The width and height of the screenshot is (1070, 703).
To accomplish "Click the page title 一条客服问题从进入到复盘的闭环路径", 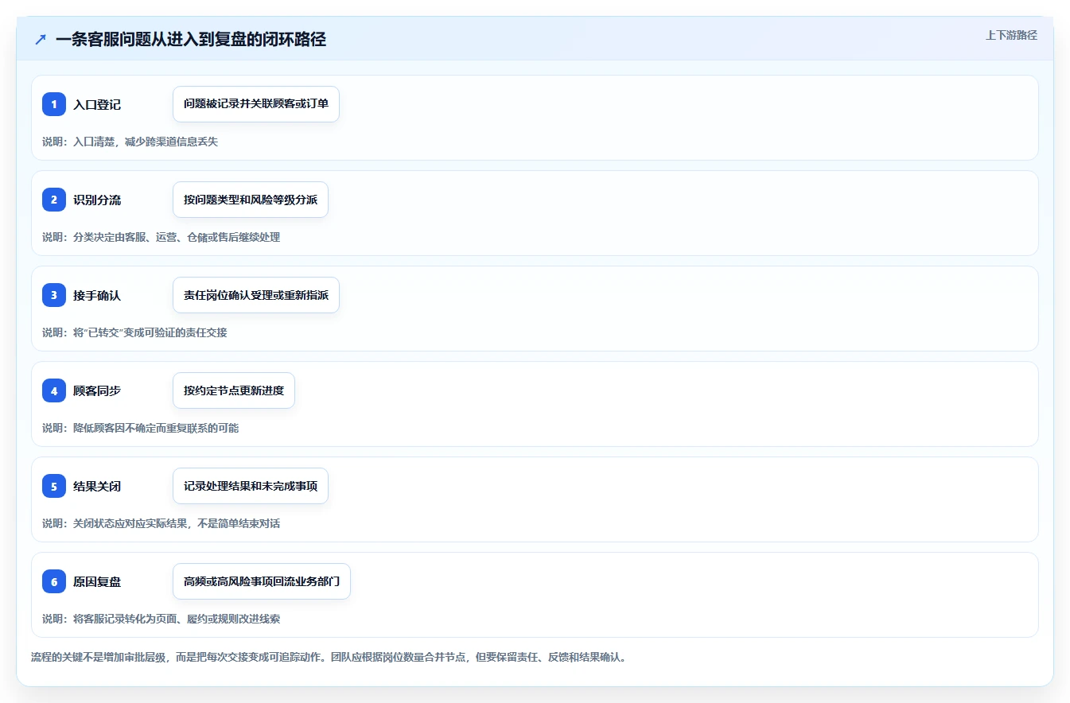I will tap(191, 39).
